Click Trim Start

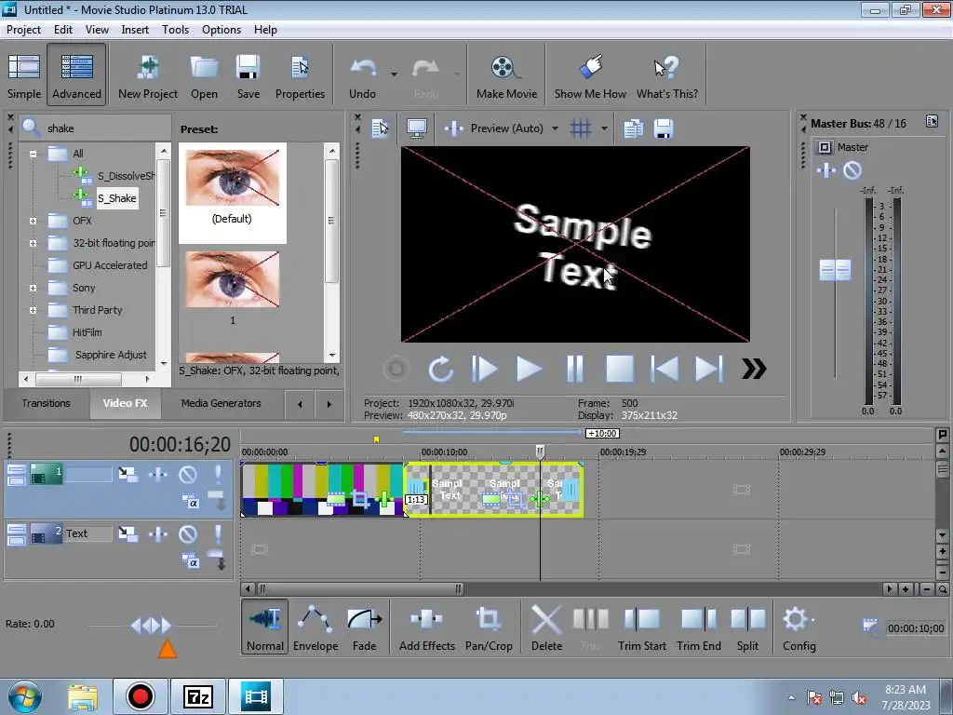[x=642, y=627]
